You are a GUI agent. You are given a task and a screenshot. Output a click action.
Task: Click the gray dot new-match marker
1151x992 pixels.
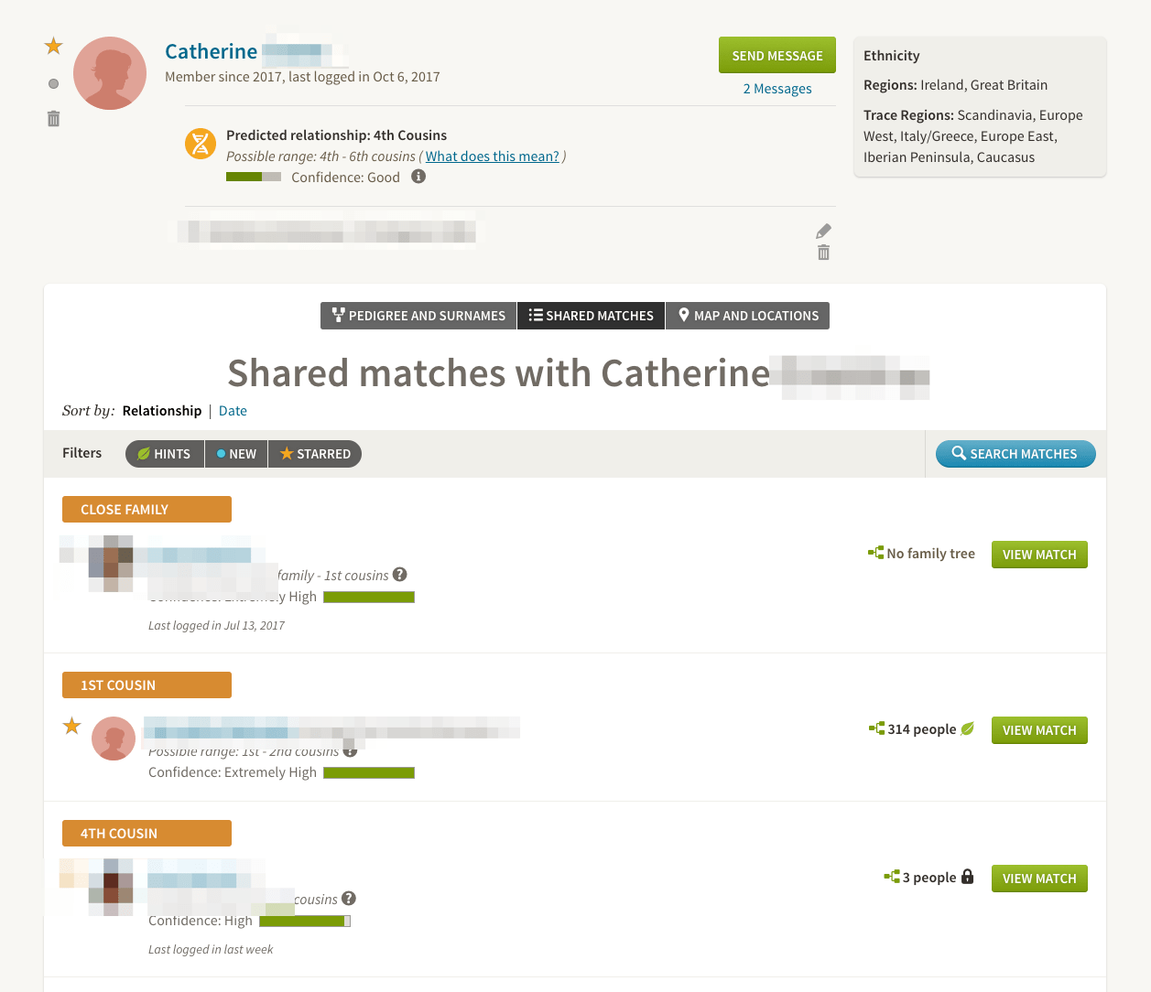(x=53, y=84)
